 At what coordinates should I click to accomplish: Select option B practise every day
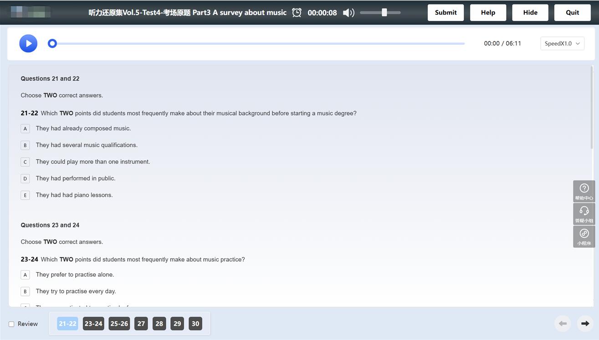(x=25, y=291)
